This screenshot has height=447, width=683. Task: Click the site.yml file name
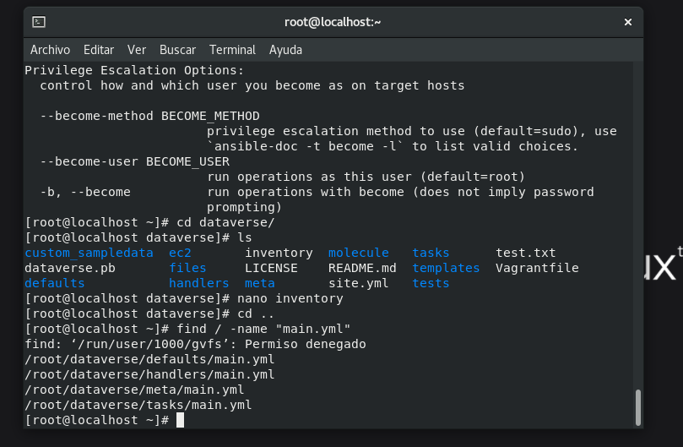pos(358,283)
